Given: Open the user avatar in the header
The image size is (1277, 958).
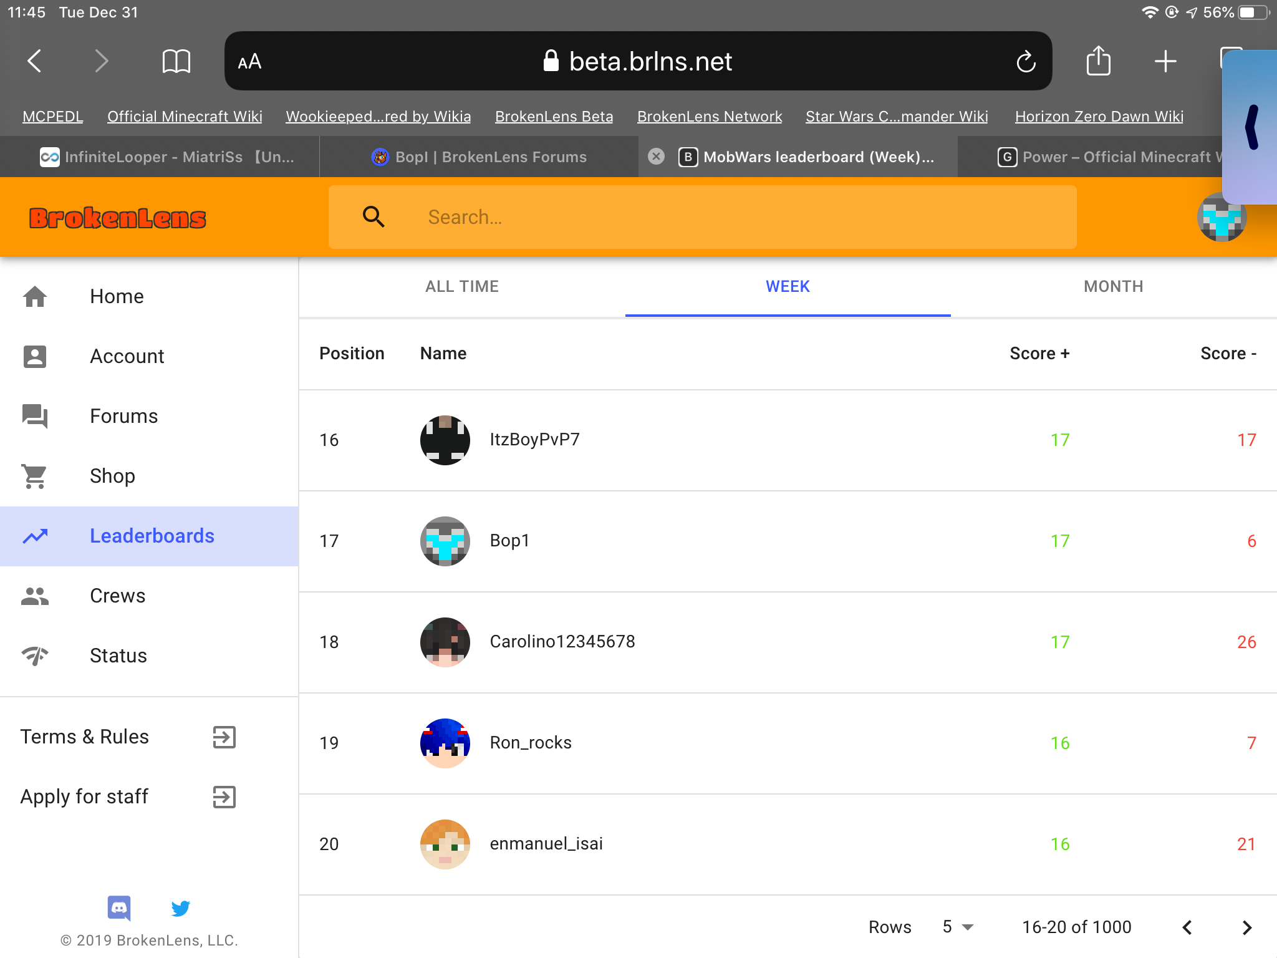Looking at the screenshot, I should click(1221, 217).
